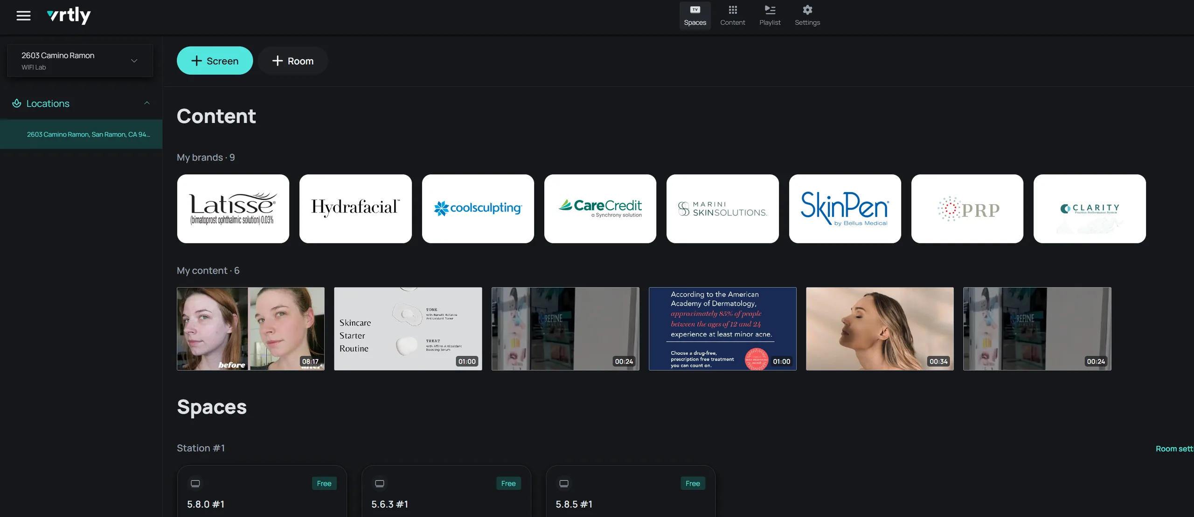Switch to the Spaces tab
Image resolution: width=1194 pixels, height=517 pixels.
695,16
